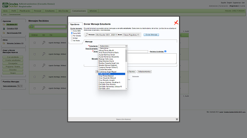Image resolution: width=247 pixels, height=138 pixels.
Task: Check the second message row checkbox
Action: (34, 54)
